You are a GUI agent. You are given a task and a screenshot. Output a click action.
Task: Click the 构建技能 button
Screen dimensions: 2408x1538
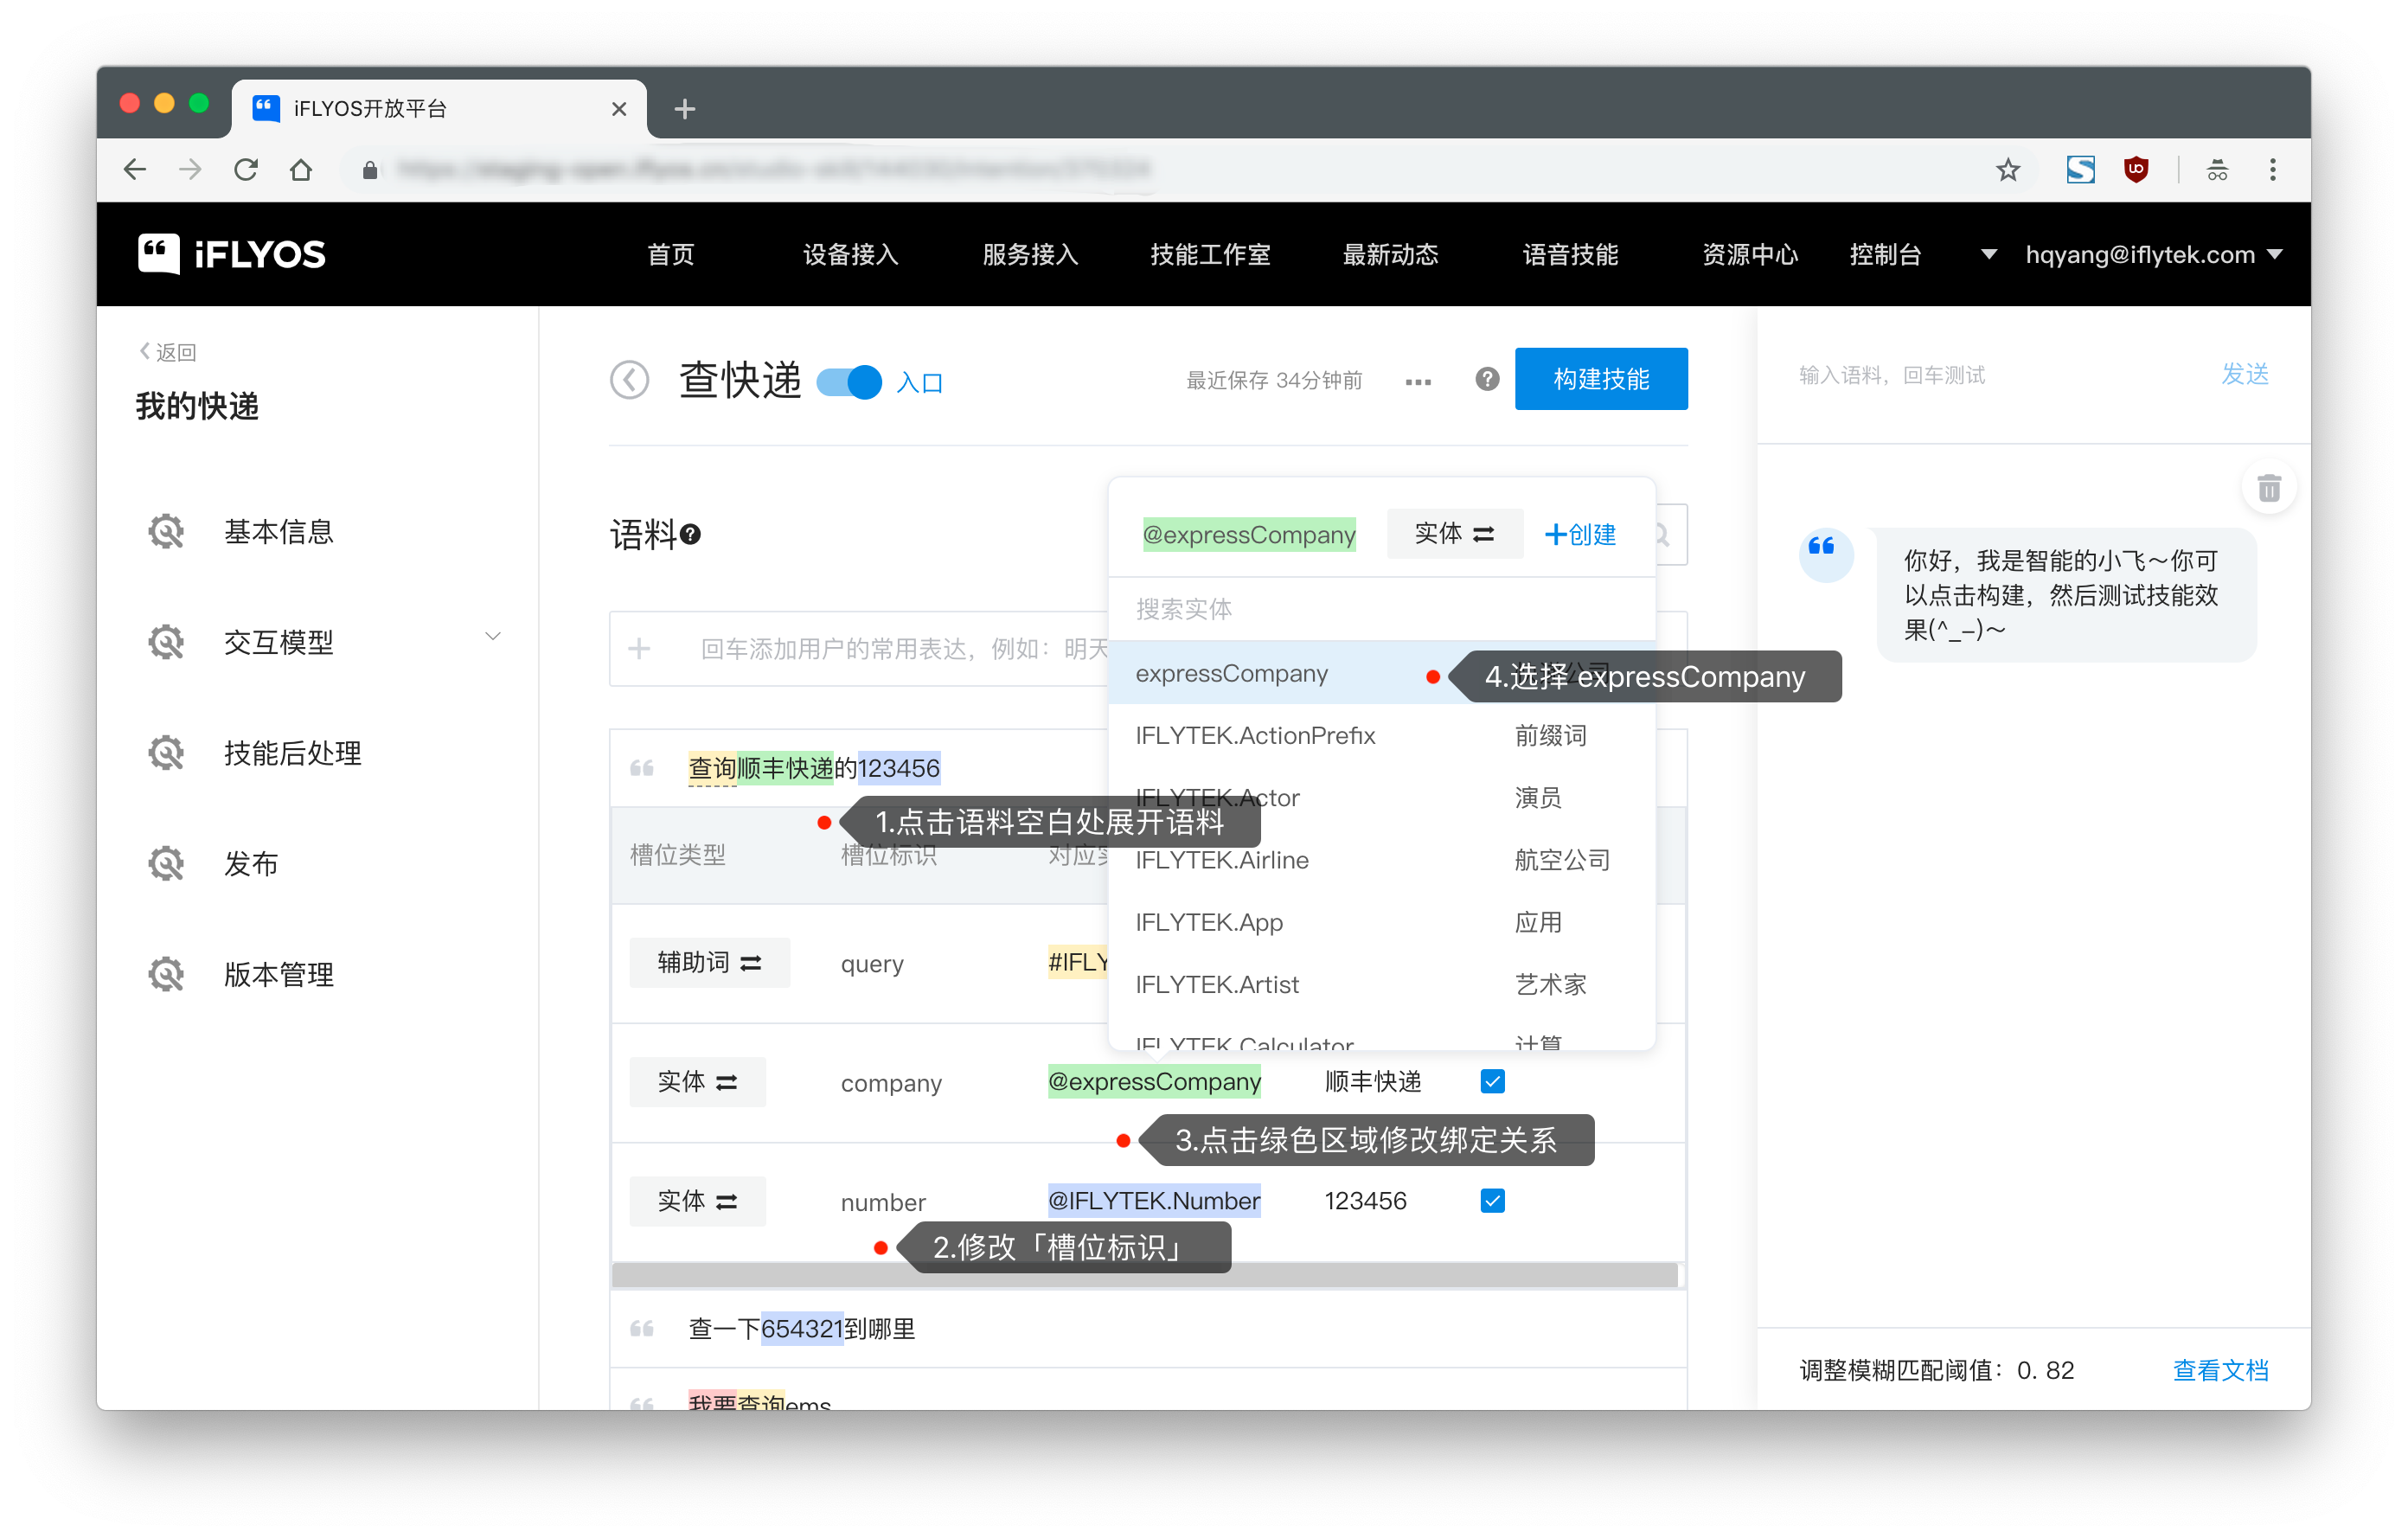click(x=1601, y=379)
